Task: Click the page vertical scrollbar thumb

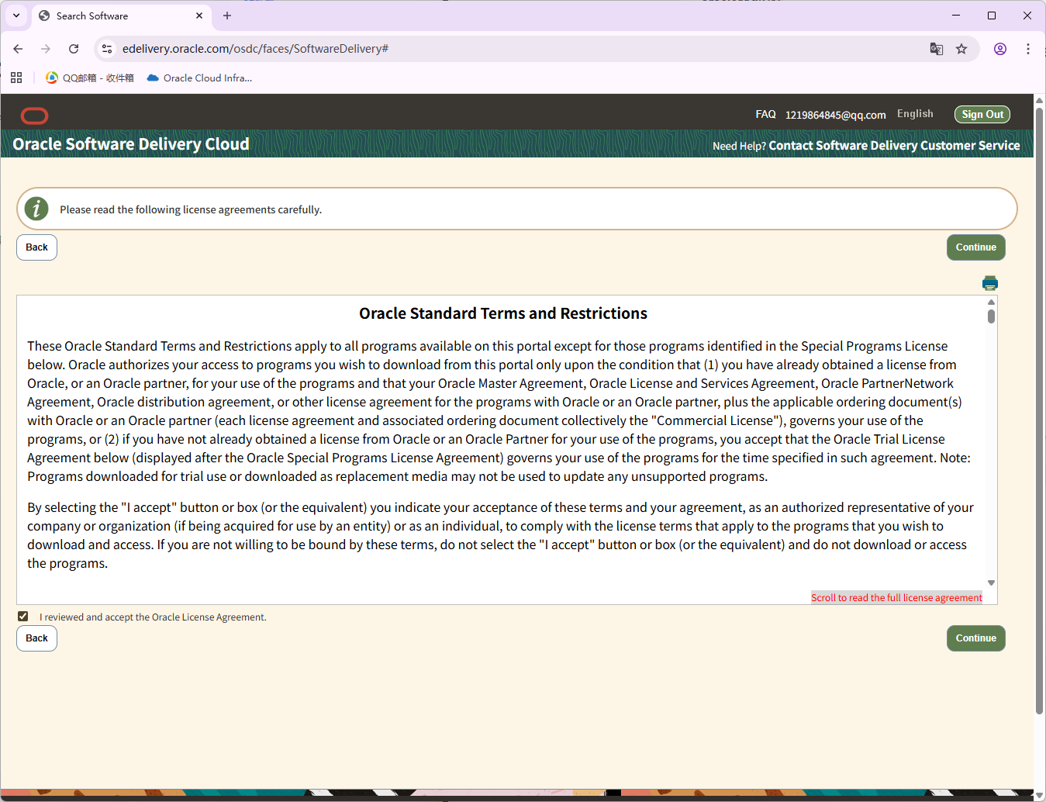Action: click(1039, 410)
